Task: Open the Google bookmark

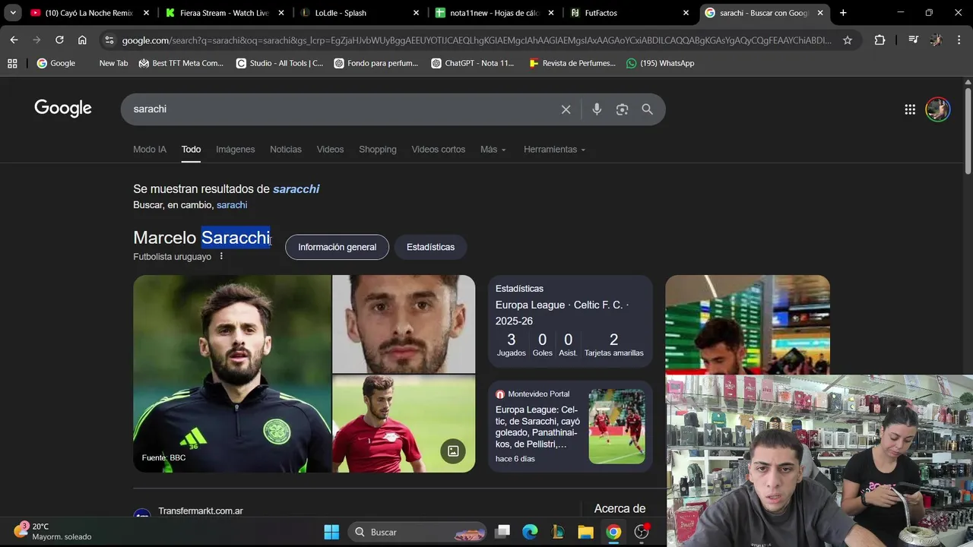Action: pos(56,63)
